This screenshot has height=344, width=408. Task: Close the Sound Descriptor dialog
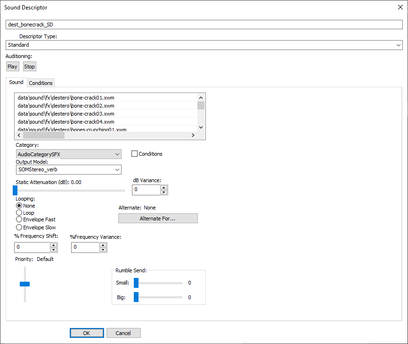(x=400, y=7)
